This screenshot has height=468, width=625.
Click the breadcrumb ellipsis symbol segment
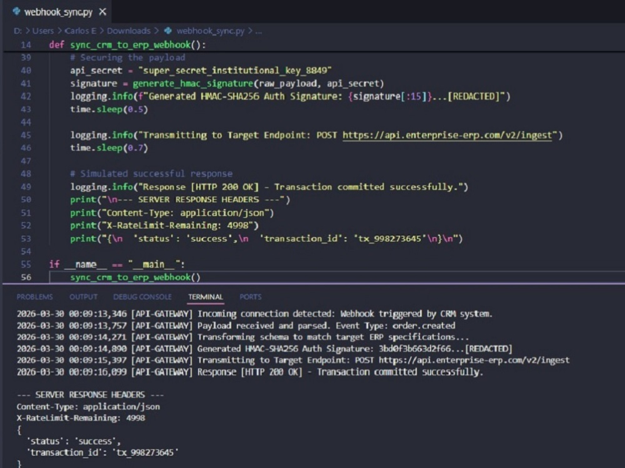coord(258,31)
